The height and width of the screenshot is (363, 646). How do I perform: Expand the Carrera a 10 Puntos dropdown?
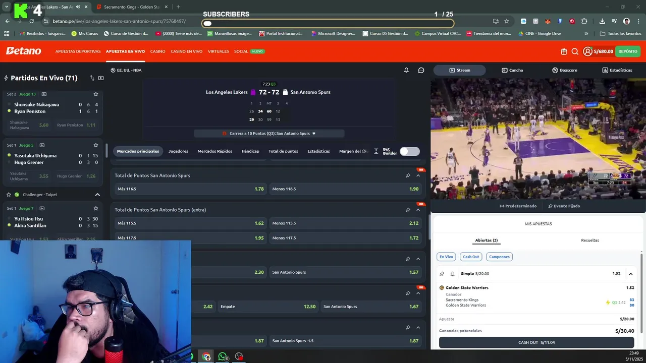[x=269, y=134]
